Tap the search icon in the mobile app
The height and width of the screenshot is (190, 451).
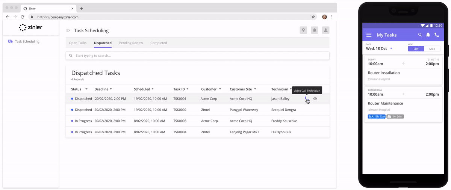pos(420,35)
